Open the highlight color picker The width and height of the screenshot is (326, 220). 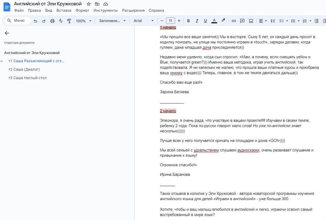[223, 21]
